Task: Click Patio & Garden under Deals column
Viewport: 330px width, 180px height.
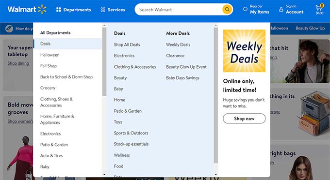Action: pos(128,111)
